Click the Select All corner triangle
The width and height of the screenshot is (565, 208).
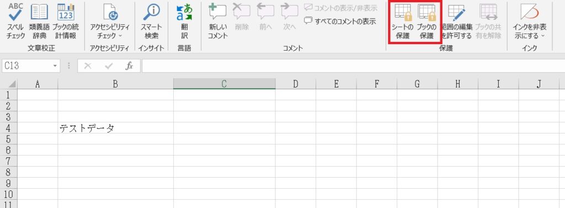12,84
